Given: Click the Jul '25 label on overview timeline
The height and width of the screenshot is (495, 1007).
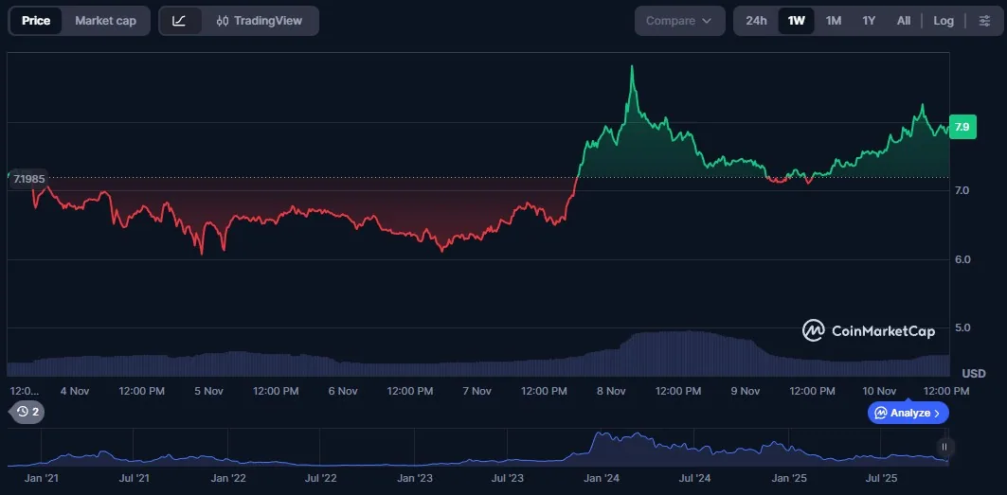Looking at the screenshot, I should pos(882,478).
